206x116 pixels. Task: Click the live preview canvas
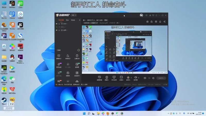coord(125,49)
